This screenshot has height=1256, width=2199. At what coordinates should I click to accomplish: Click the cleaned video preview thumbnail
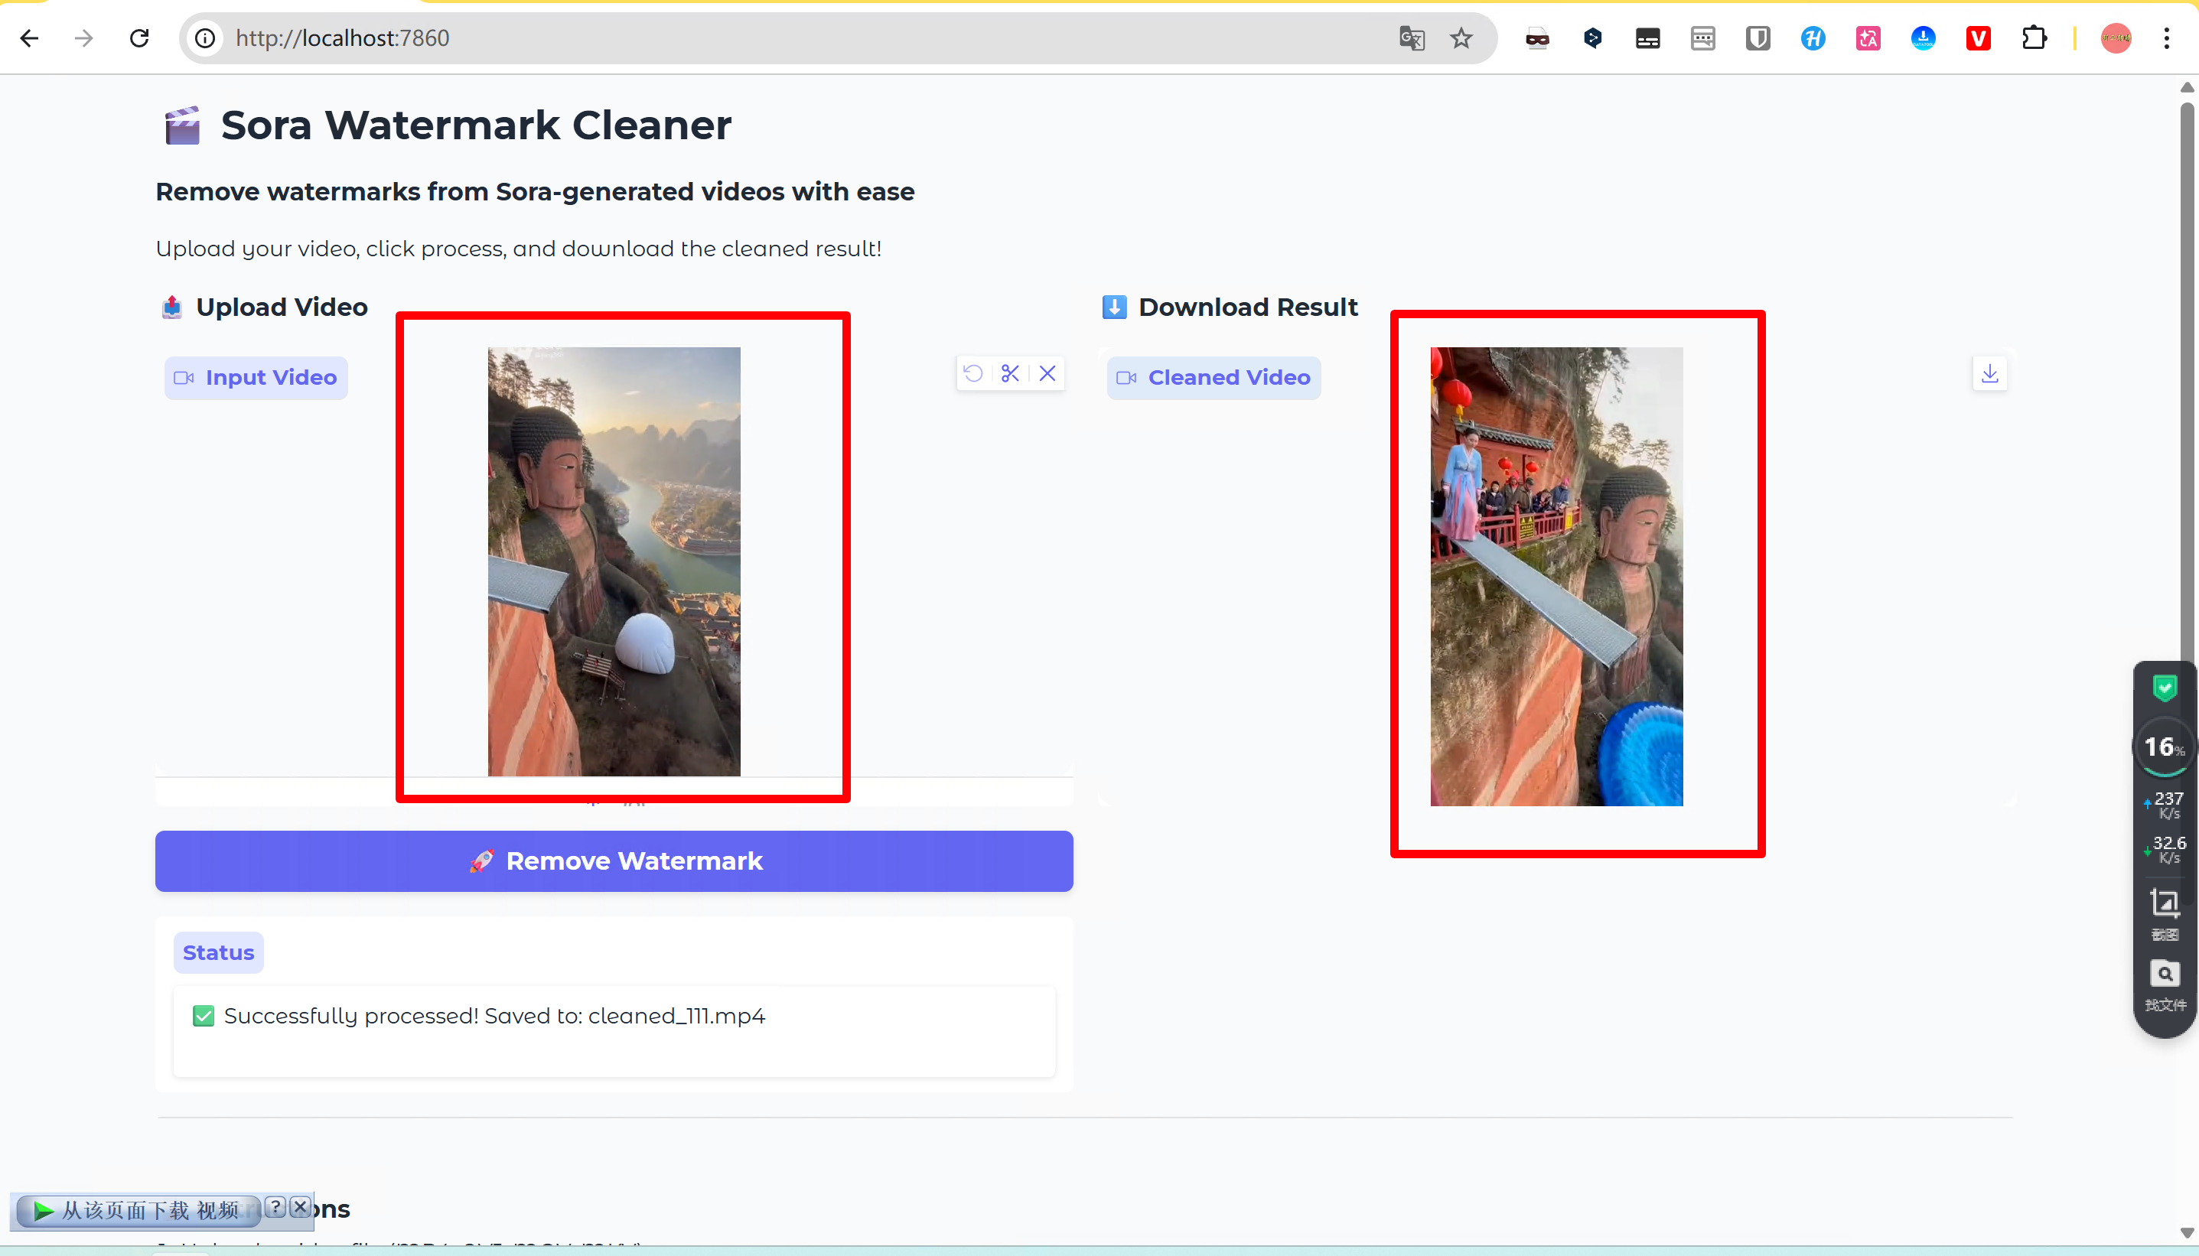pos(1556,576)
